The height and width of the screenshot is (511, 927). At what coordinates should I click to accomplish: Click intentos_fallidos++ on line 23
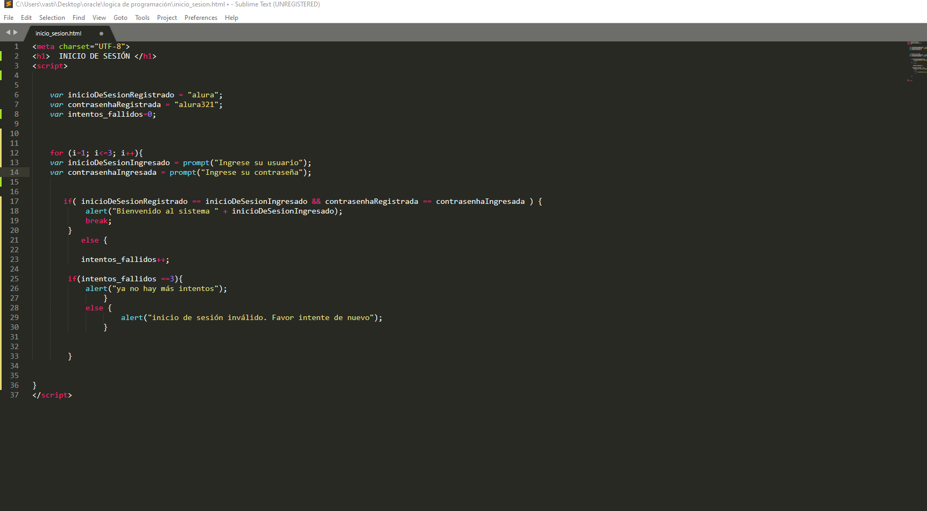pyautogui.click(x=123, y=259)
